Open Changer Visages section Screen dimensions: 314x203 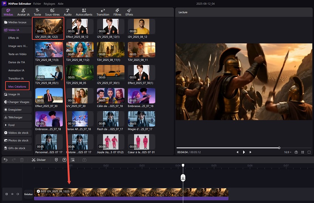pos(17,102)
